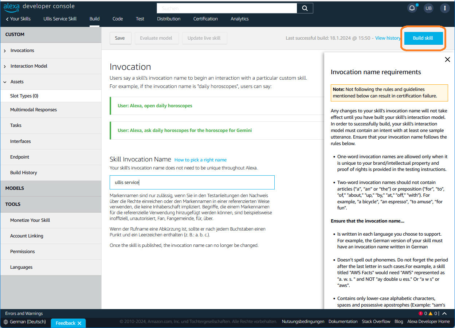Open the Analytics tab
This screenshot has width=455, height=328.
[240, 19]
